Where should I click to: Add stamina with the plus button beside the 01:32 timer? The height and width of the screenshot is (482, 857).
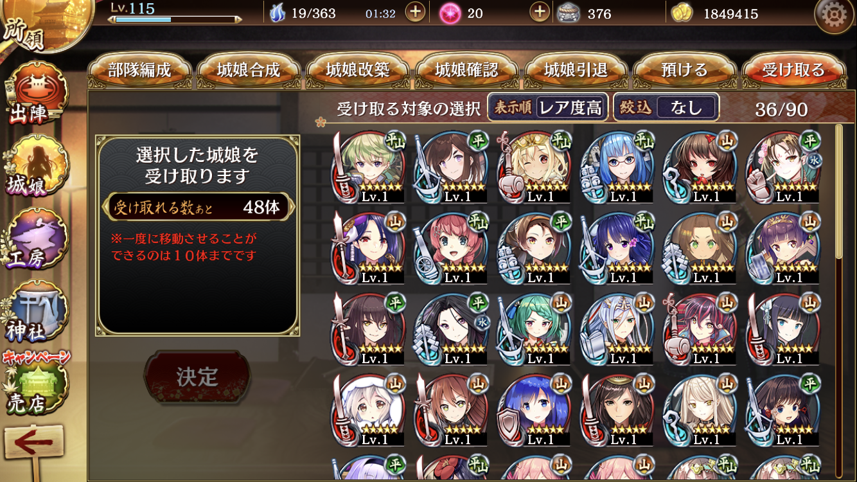416,12
